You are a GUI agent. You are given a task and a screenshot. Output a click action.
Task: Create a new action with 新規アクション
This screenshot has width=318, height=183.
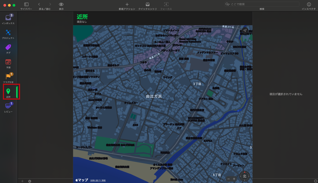(x=127, y=4)
